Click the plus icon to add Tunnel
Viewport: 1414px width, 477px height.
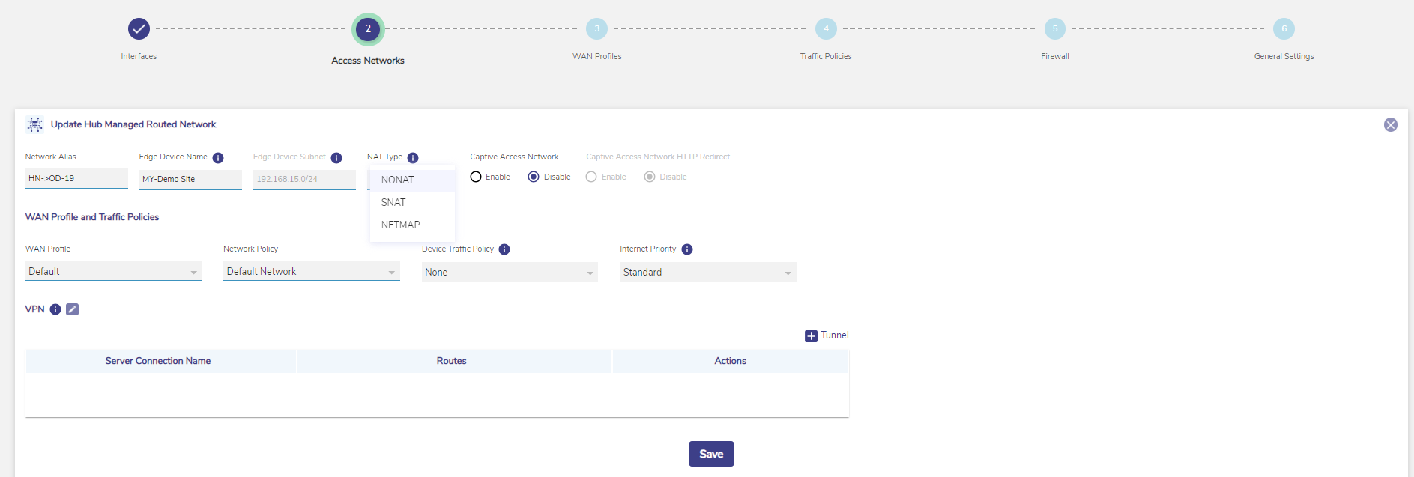click(x=811, y=336)
